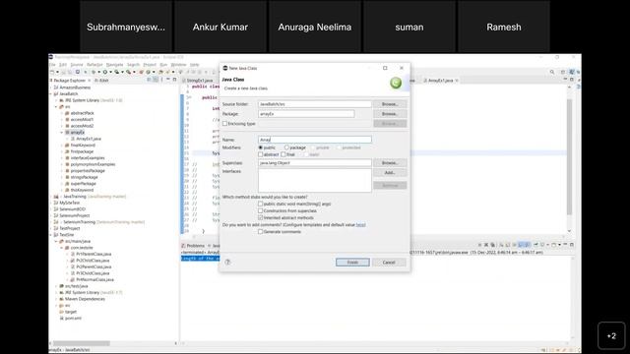Click Add button next to Interfaces list
Viewport: 630px width, 354px height.
[390, 173]
